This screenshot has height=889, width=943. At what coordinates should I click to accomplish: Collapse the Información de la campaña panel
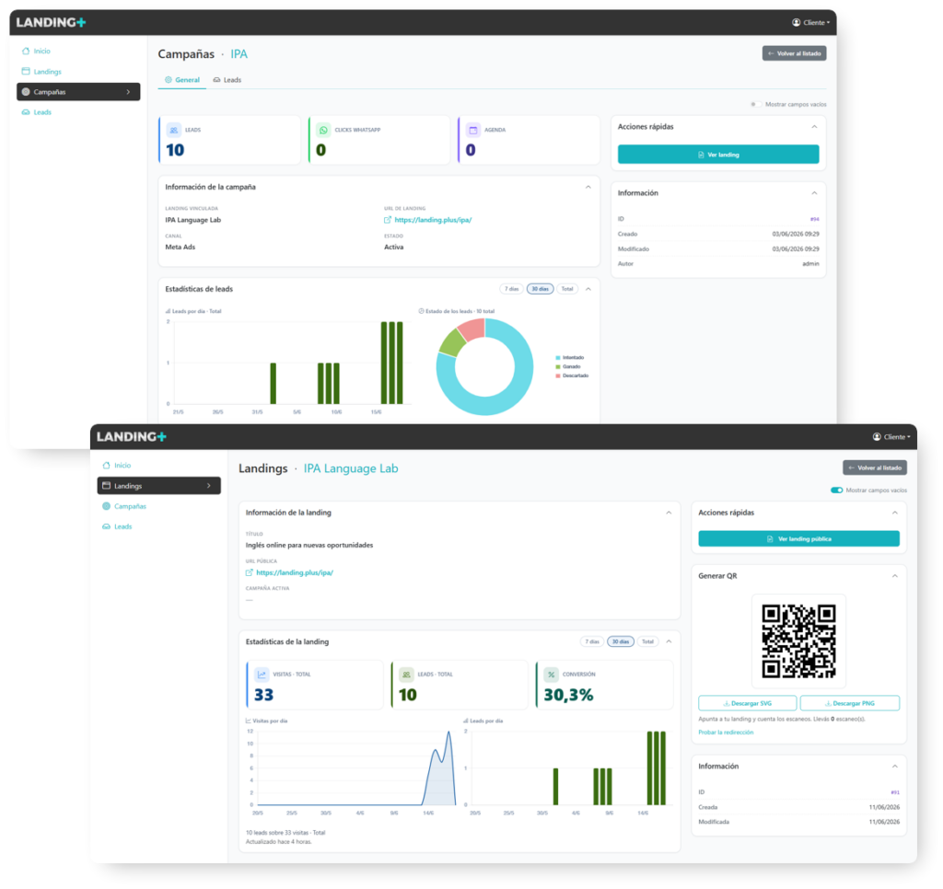pos(588,187)
